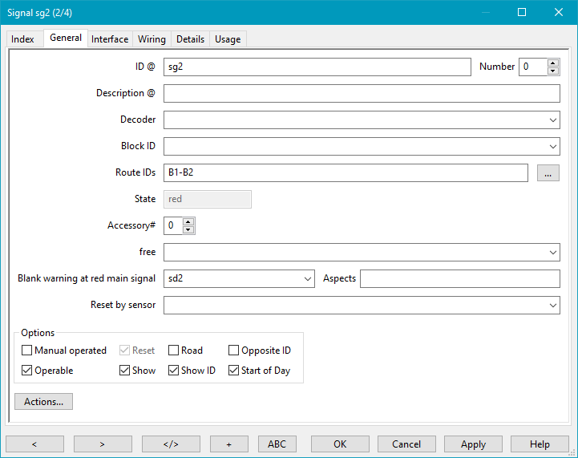Focus the Aspects input field

459,278
